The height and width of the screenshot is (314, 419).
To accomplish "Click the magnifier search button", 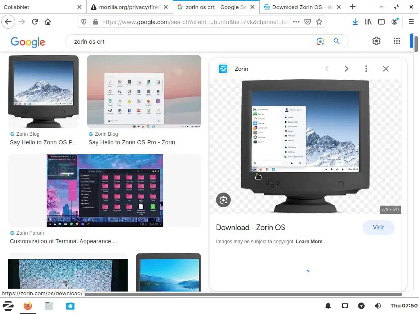I will pos(336,41).
